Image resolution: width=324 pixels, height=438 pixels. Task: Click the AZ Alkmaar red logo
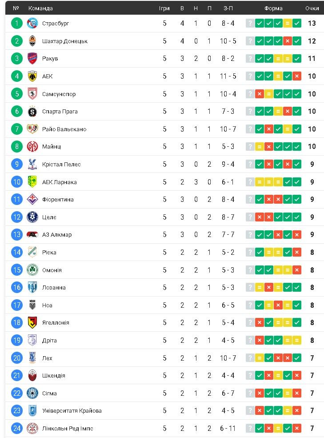pyautogui.click(x=32, y=234)
